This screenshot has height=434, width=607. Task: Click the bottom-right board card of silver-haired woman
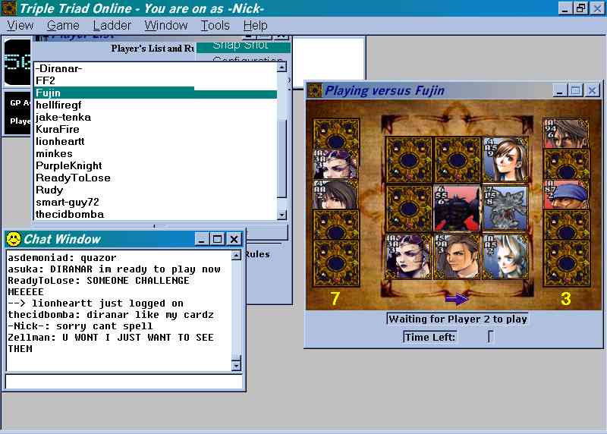[505, 256]
